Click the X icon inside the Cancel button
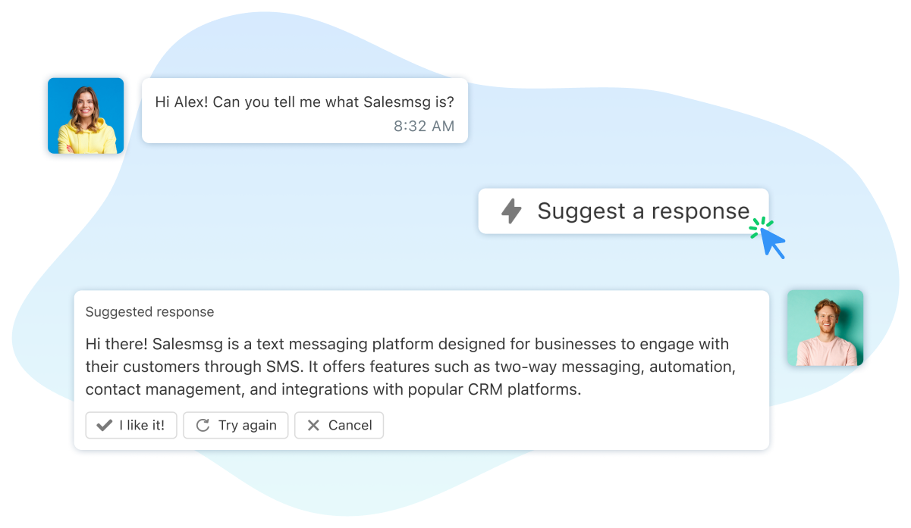 (x=313, y=425)
